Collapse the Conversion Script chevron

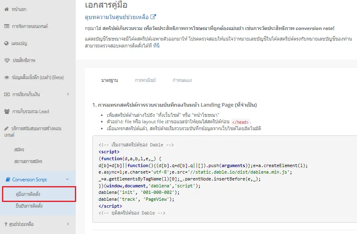point(68,179)
